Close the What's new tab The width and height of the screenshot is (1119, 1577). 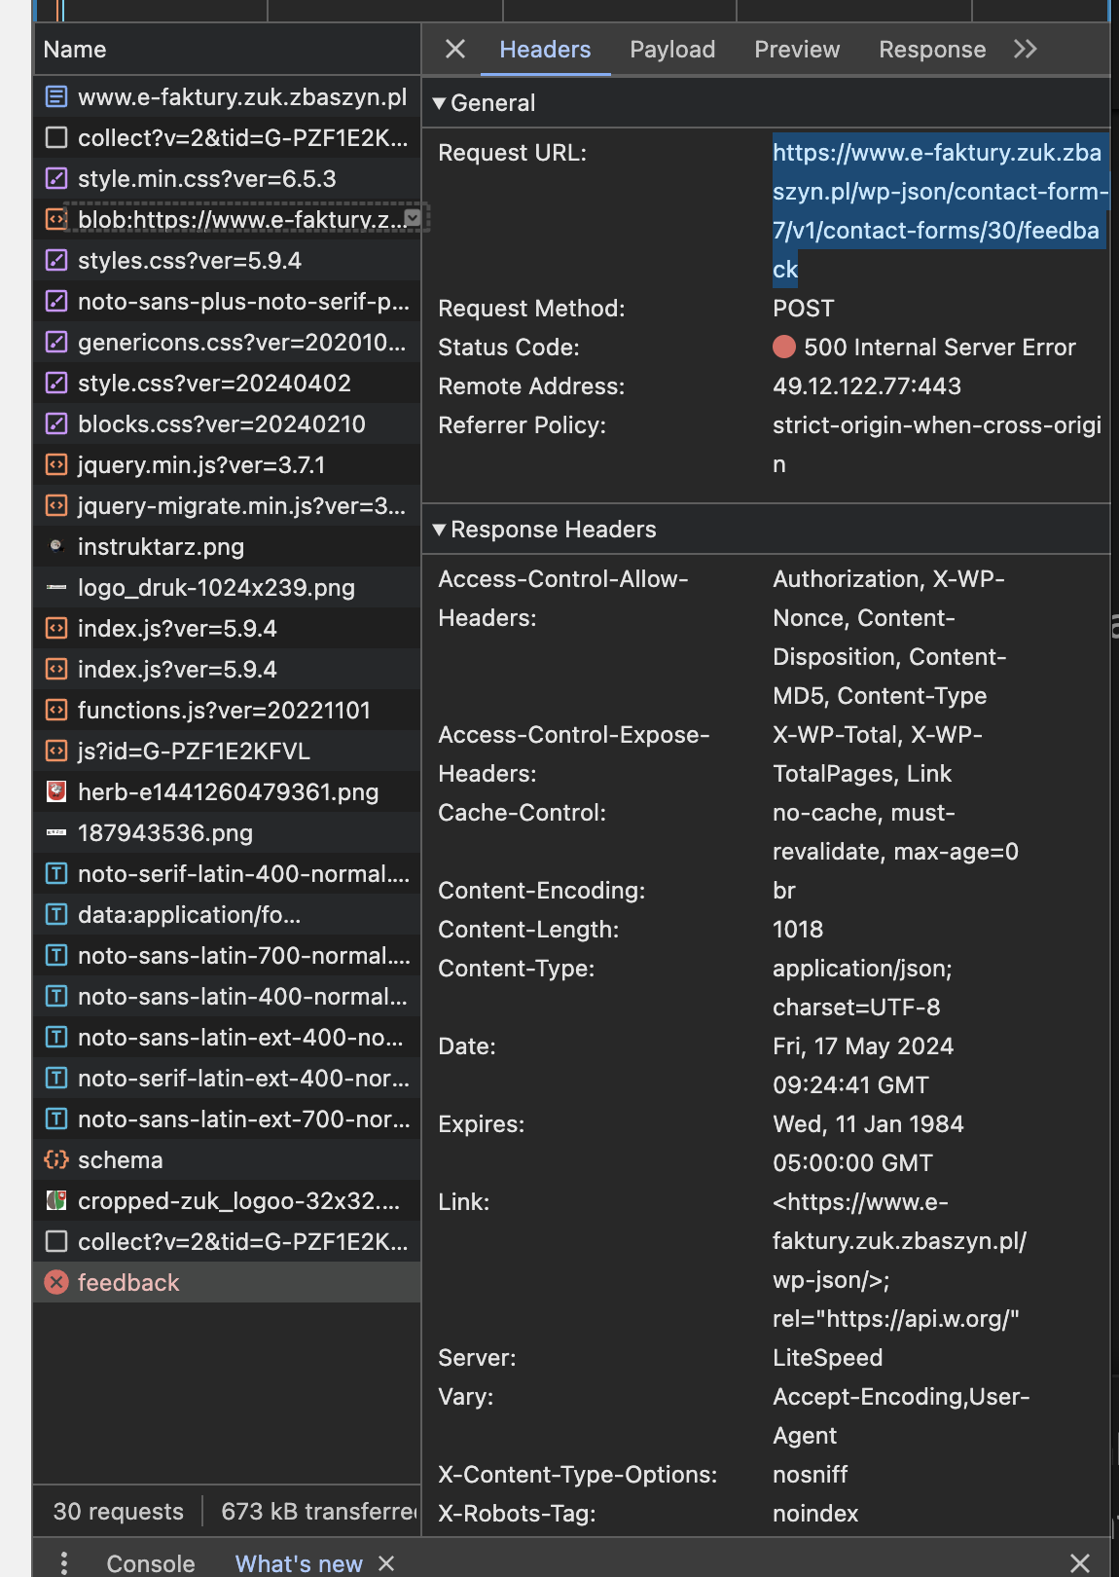386,1563
